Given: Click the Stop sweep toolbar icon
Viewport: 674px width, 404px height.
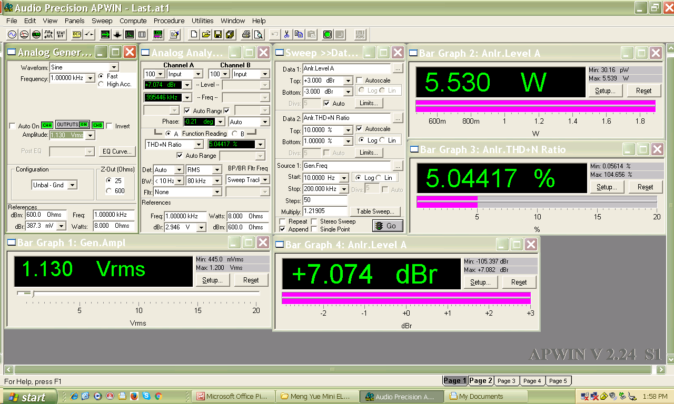Looking at the screenshot, I should click(339, 34).
